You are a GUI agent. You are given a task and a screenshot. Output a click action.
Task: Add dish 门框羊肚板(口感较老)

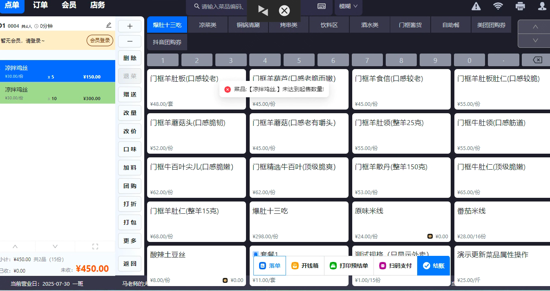[197, 89]
